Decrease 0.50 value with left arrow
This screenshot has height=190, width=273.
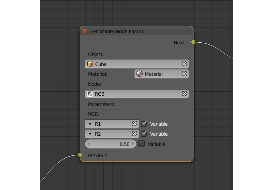[89, 144]
